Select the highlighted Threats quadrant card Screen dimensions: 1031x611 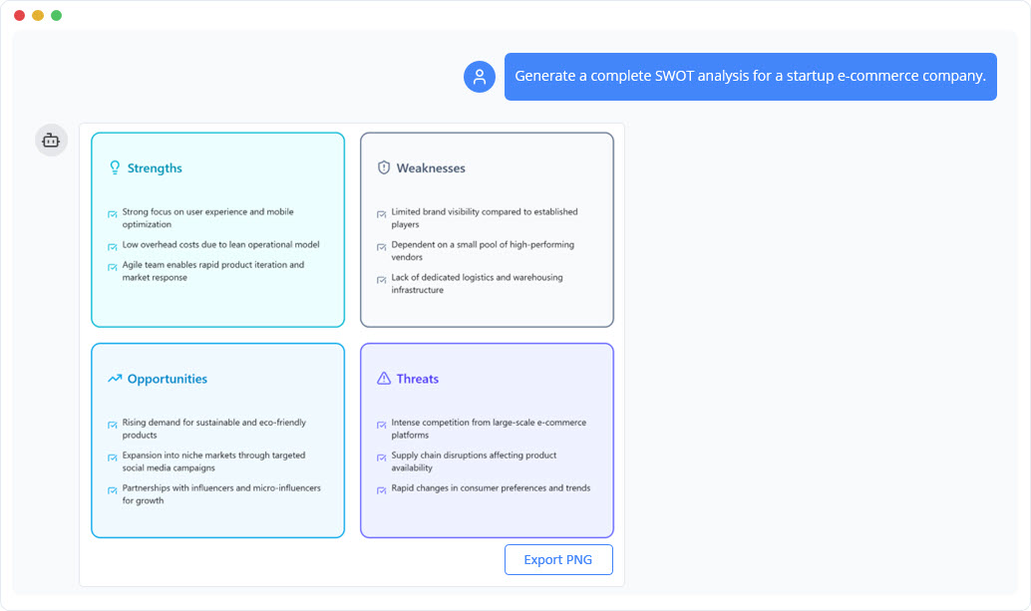pos(487,440)
